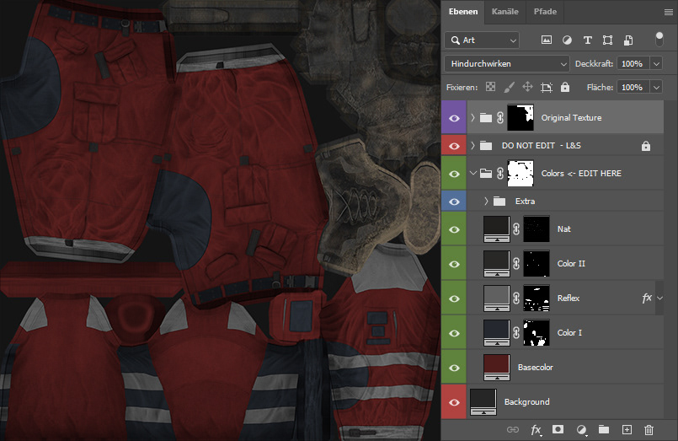
Task: Select the Basecolor layer name
Action: (x=536, y=367)
